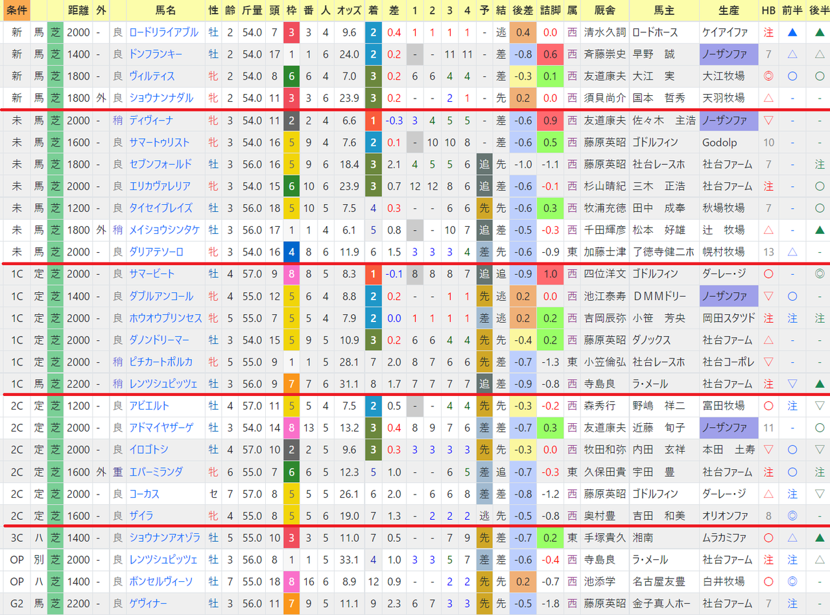Click the 条件 column header
Image resolution: width=830 pixels, height=615 pixels.
click(16, 10)
